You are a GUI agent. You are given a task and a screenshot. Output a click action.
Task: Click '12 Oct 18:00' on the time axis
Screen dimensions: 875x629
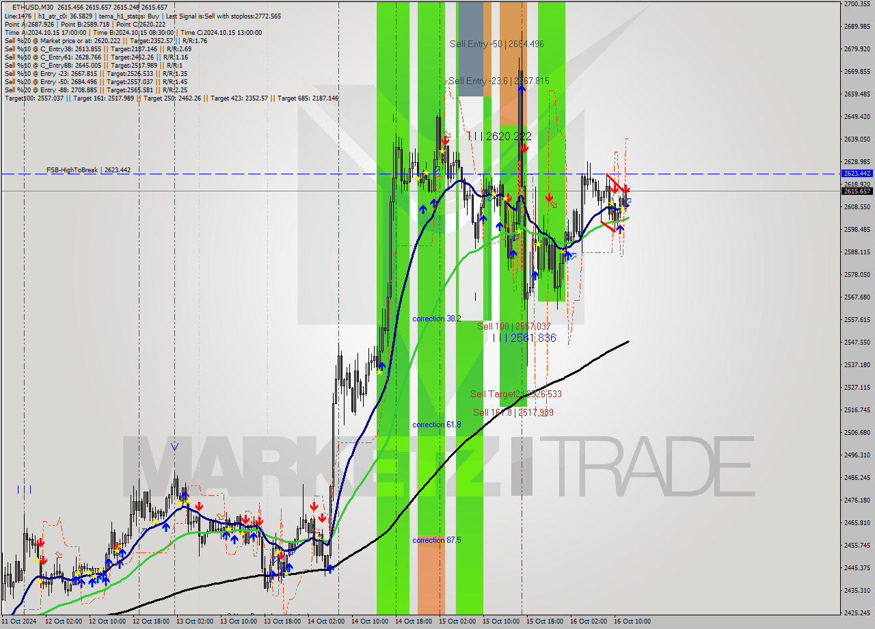click(151, 621)
